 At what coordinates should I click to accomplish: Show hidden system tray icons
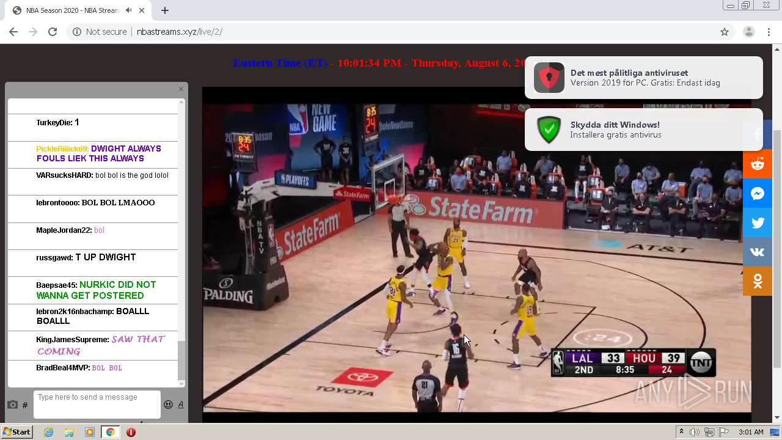pos(681,432)
